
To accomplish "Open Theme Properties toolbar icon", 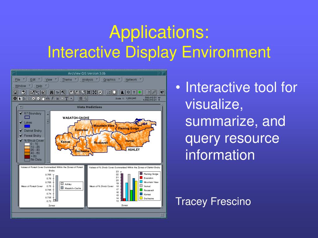I will 32,92.
